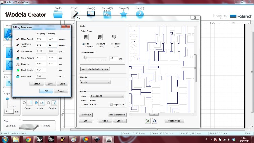254x143 pixels.
Task: Open the File folder icon menu
Action: [x=58, y=14]
